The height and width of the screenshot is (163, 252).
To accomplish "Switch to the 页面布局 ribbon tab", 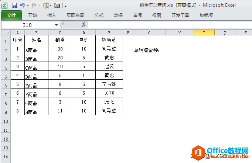I will (75, 15).
